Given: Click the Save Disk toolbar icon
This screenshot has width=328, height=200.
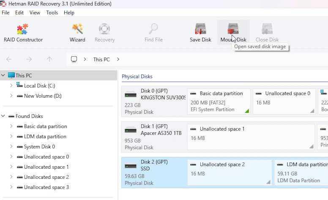Looking at the screenshot, I should point(200,29).
